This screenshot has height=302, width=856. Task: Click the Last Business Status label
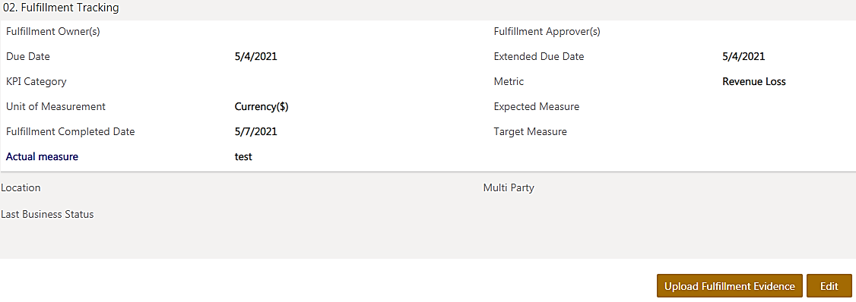(47, 214)
